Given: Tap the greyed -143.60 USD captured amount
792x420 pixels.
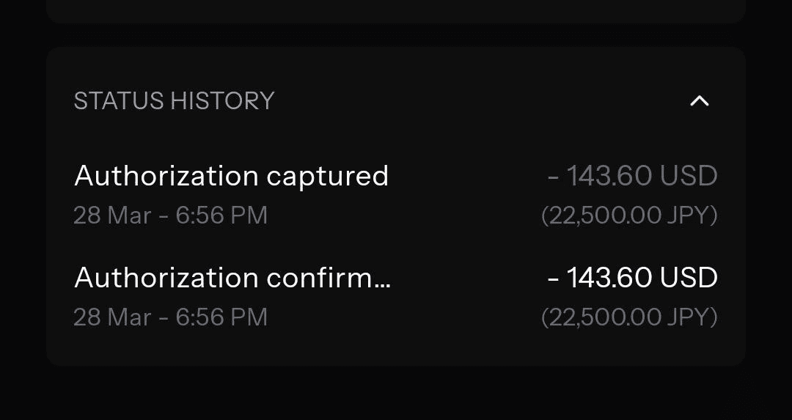Looking at the screenshot, I should pos(632,177).
